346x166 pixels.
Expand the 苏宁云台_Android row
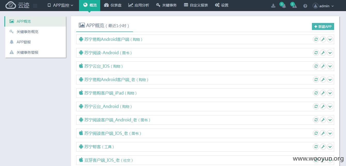[x=330, y=106]
